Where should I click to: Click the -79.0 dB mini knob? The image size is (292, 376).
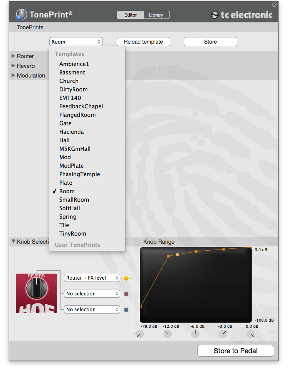point(139,334)
